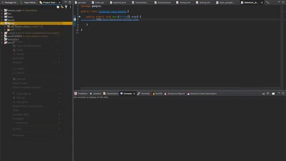This screenshot has width=286, height=161.
Task: Click the task marker in editor gutter
Action: [75, 19]
